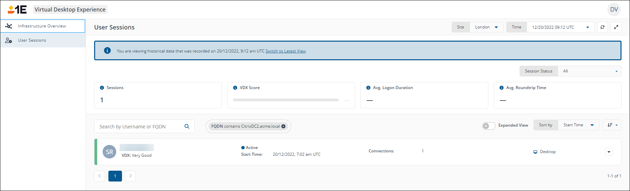
Task: Toggle the Expanded View switch
Action: pyautogui.click(x=489, y=126)
